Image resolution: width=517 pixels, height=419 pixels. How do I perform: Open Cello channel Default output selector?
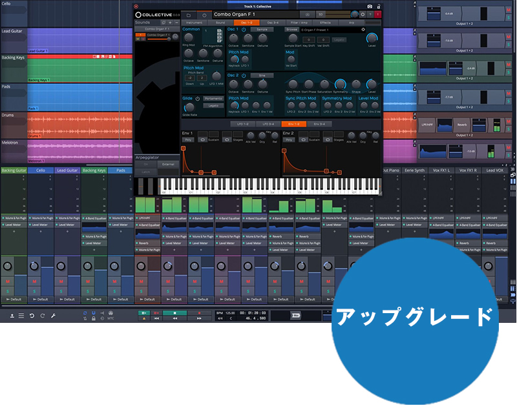[x=41, y=300]
